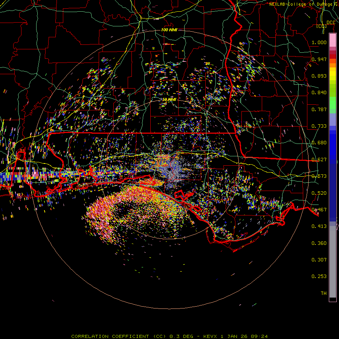Click the 1.000 color scale value
This screenshot has height=339, width=339.
319,42
